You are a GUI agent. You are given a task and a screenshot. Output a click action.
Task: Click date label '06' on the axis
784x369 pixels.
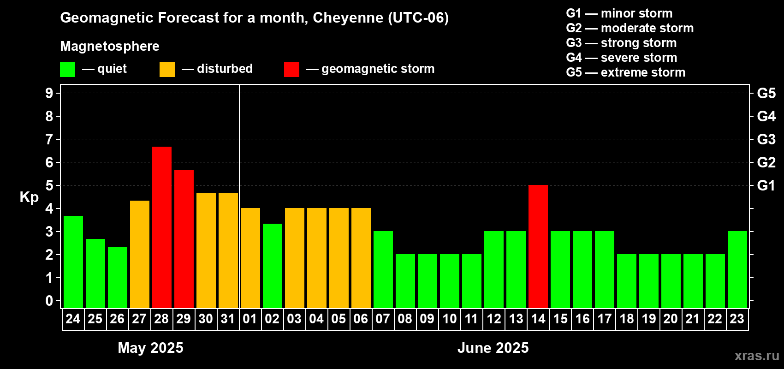pos(361,319)
